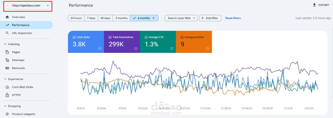Click the Sitemaps icon
The image size is (333, 118).
click(7, 60)
